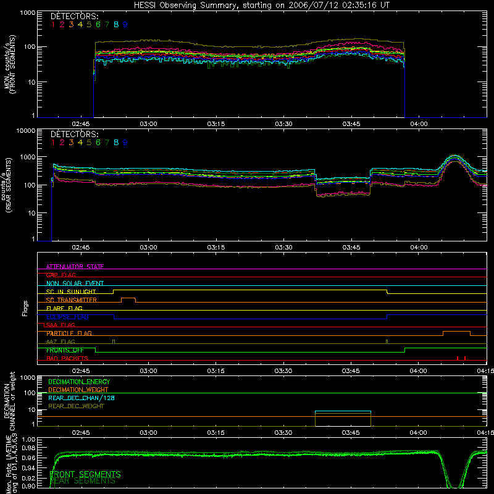This screenshot has height=494, width=494.
Task: Click the ATTENUATOR_STATE flag label
Action: coord(75,267)
